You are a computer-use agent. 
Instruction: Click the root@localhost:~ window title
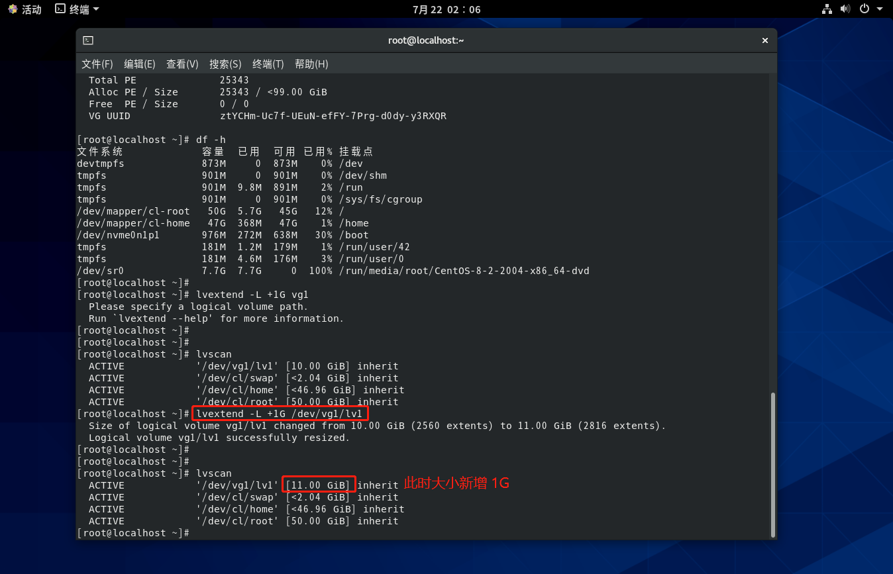point(426,40)
